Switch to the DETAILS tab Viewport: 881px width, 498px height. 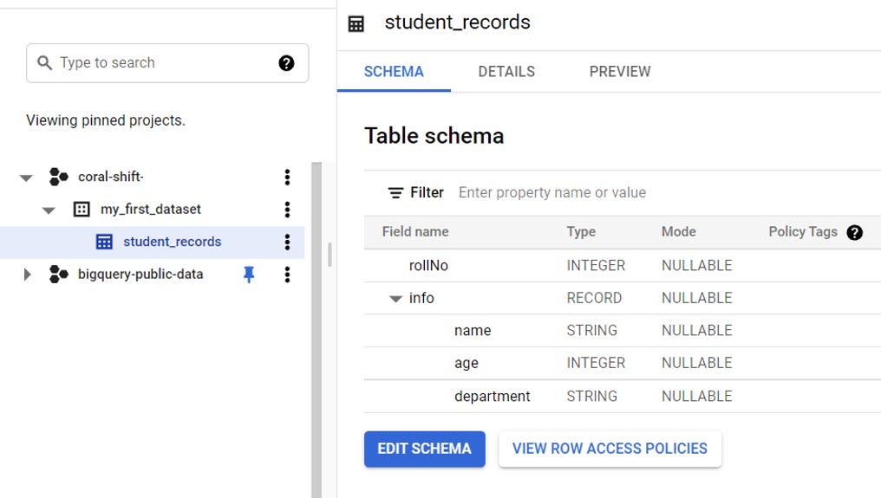[x=506, y=72]
